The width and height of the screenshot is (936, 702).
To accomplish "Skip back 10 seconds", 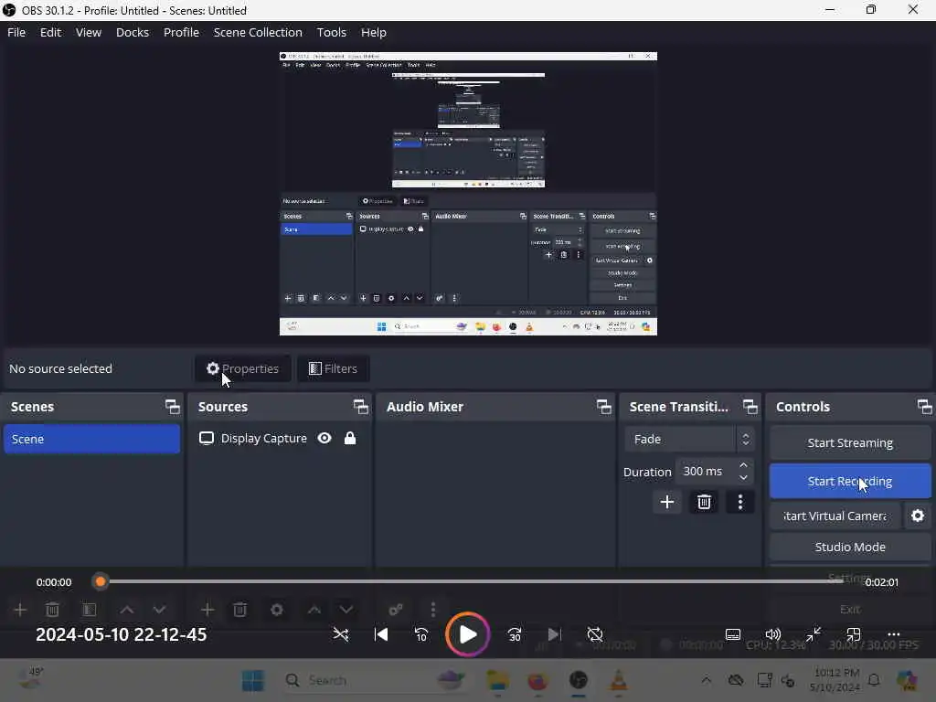I will [420, 634].
